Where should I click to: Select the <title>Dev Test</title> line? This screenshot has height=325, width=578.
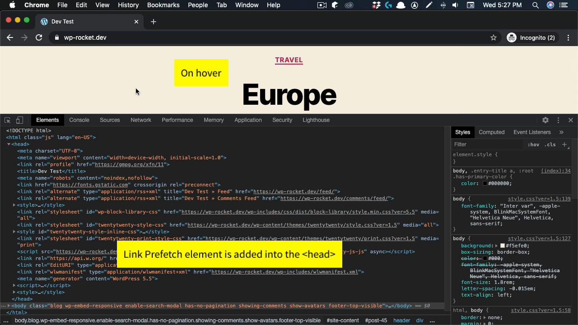point(51,171)
